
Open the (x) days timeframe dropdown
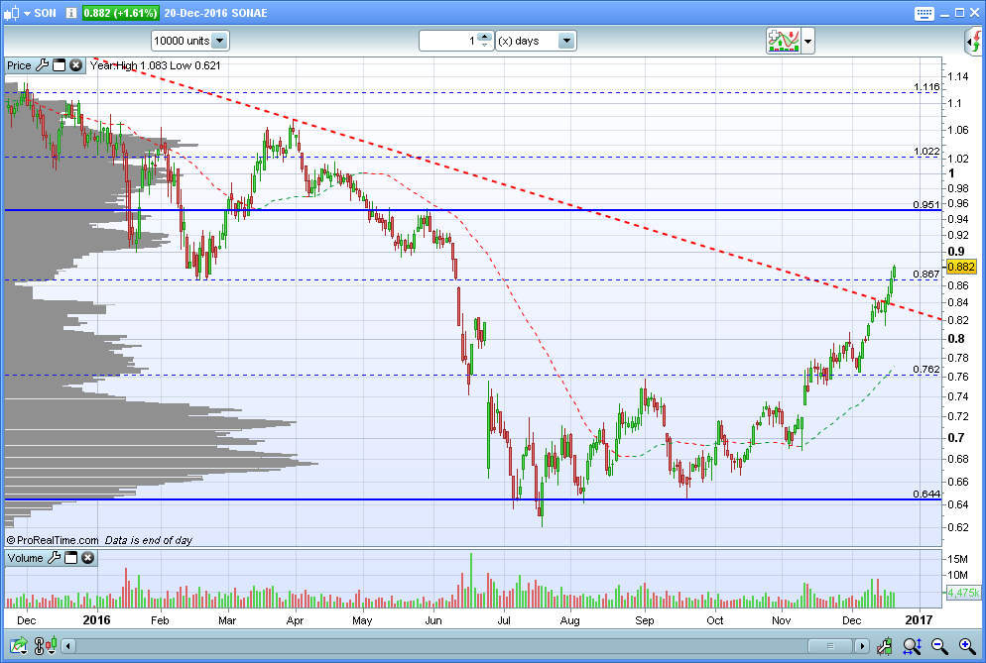point(536,41)
